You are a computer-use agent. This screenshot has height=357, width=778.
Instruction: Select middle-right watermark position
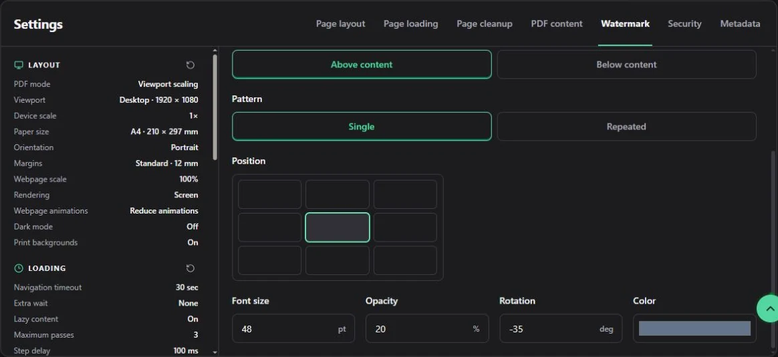point(405,228)
